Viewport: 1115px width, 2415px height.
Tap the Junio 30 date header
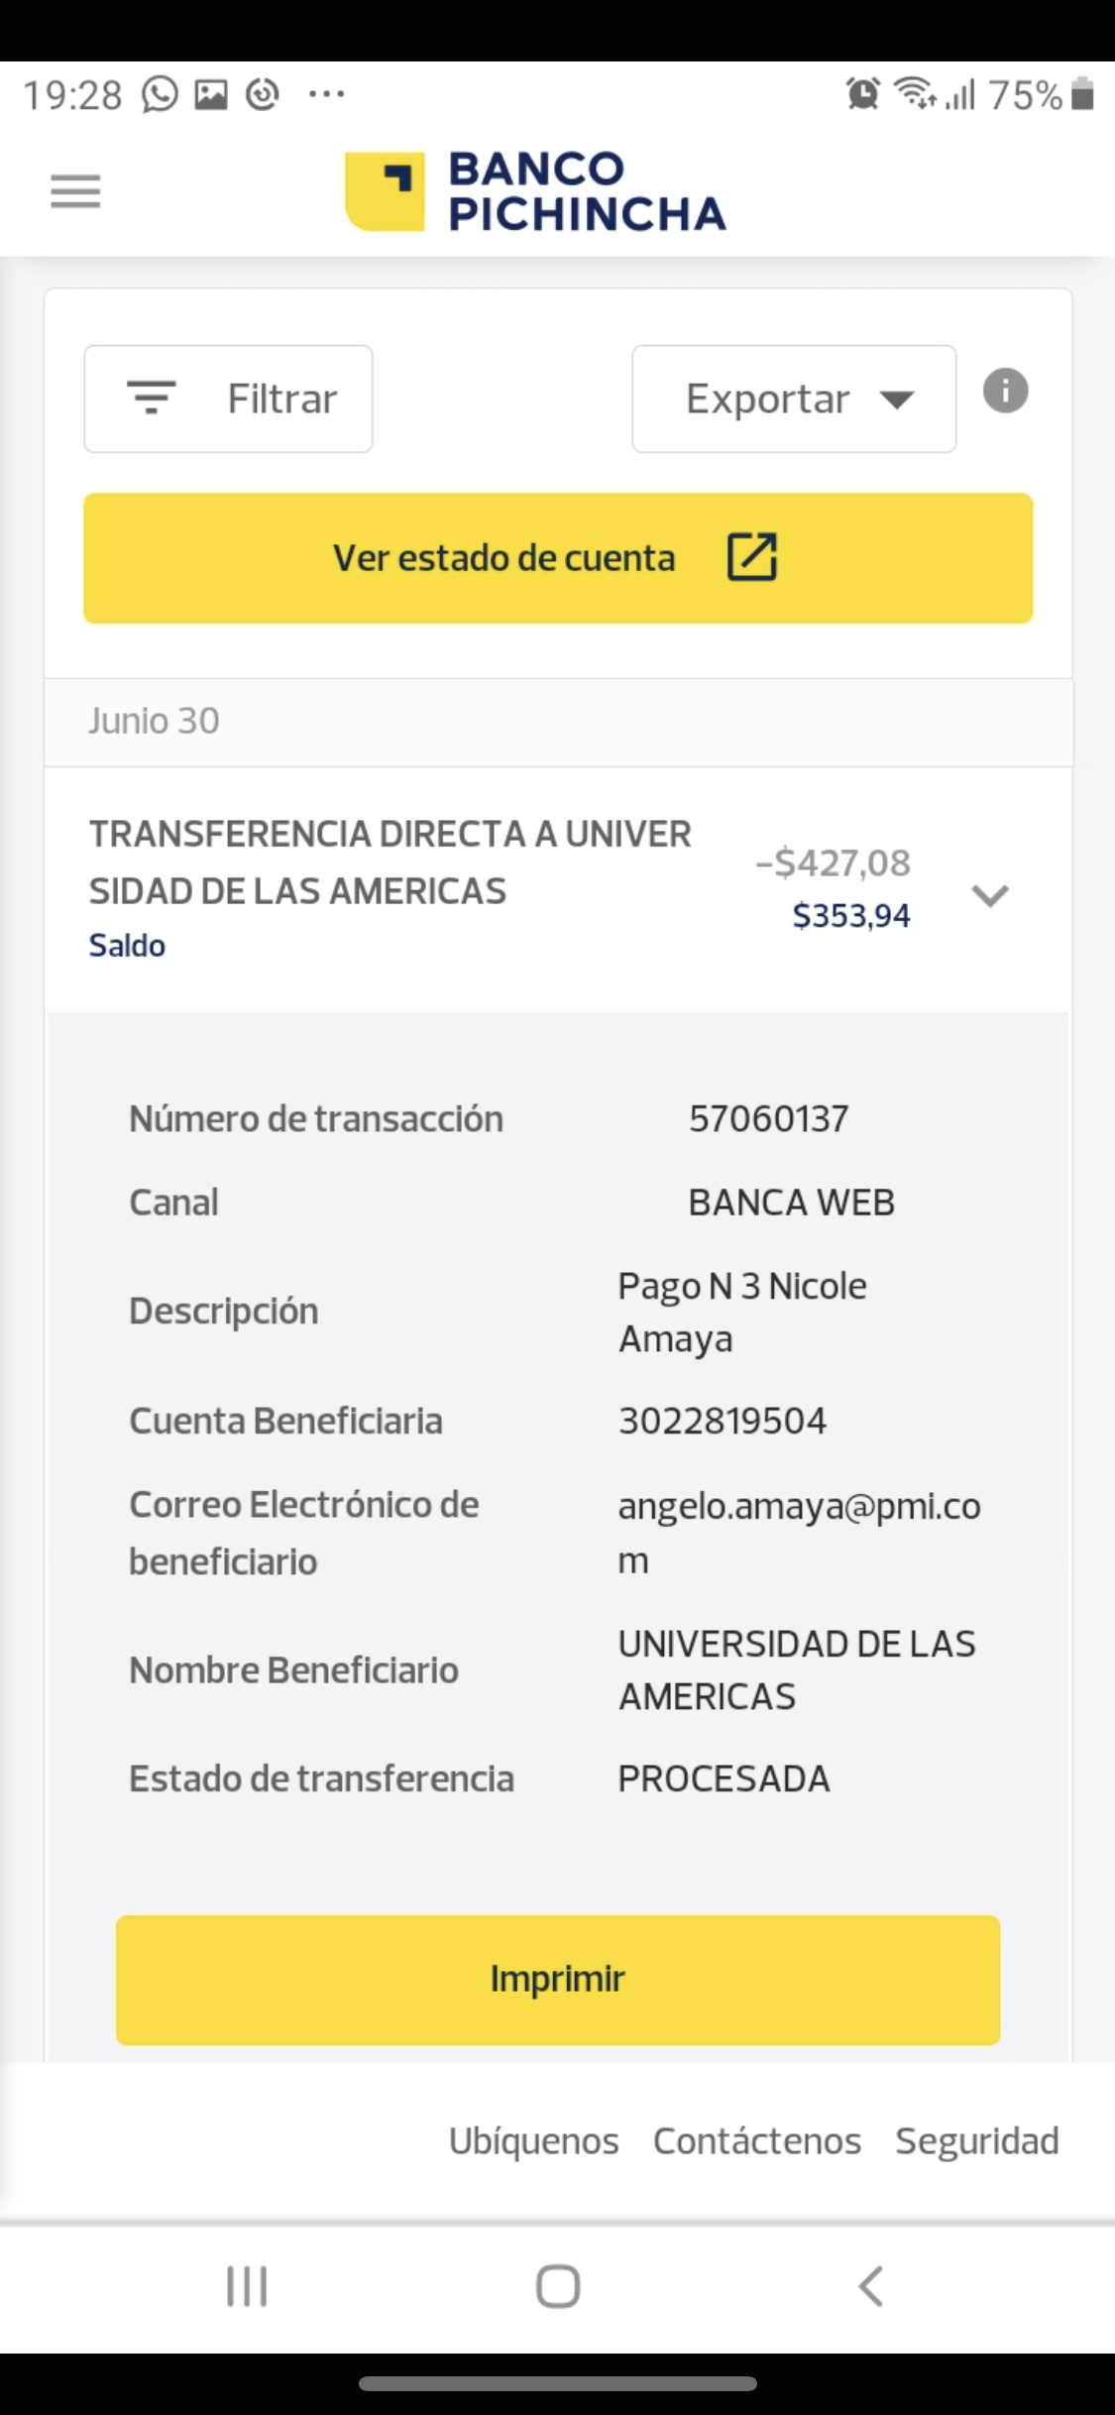[155, 721]
